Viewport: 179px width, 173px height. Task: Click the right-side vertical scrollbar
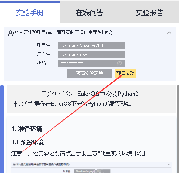pyautogui.click(x=178, y=129)
